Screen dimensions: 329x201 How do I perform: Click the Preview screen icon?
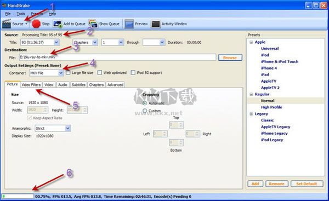(129, 24)
